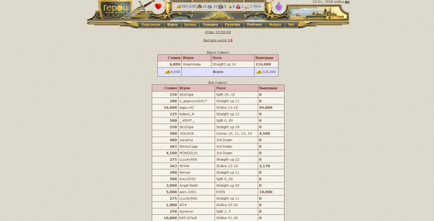The height and width of the screenshot is (221, 434).
Task: Click the yellow sulfur resource icon
Action: [x=230, y=6]
